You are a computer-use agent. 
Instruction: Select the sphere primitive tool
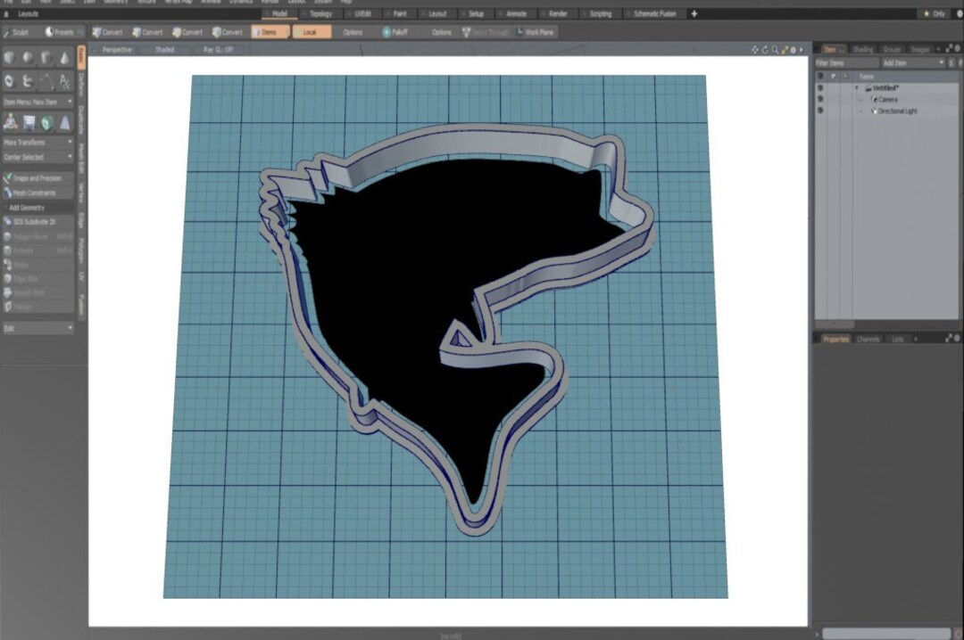(29, 58)
